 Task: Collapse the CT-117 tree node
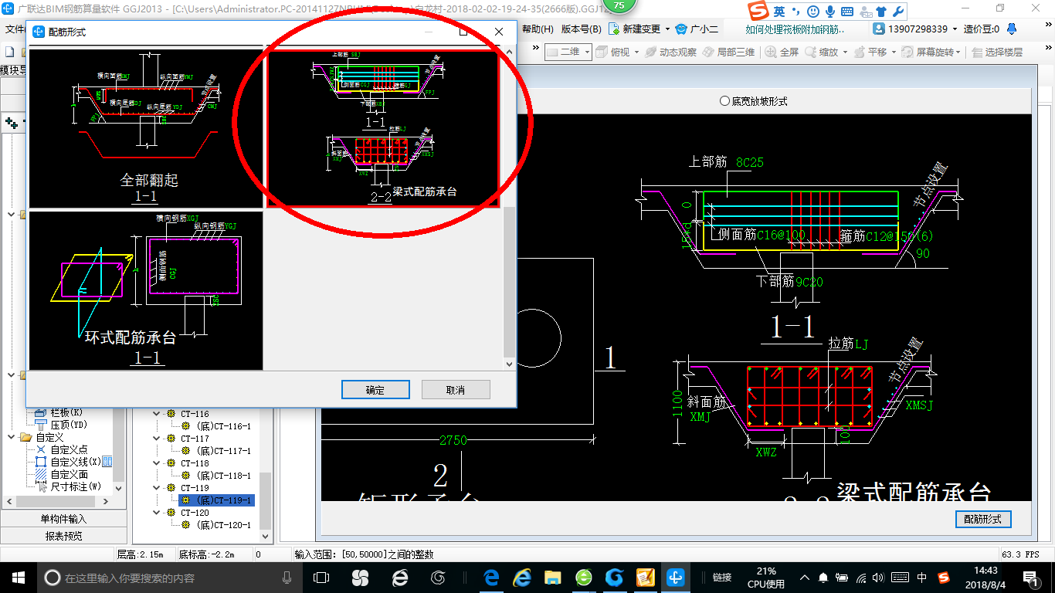(x=158, y=439)
